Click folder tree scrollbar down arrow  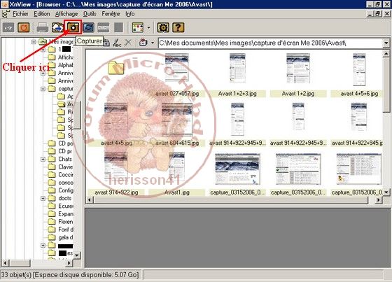pos(77,255)
